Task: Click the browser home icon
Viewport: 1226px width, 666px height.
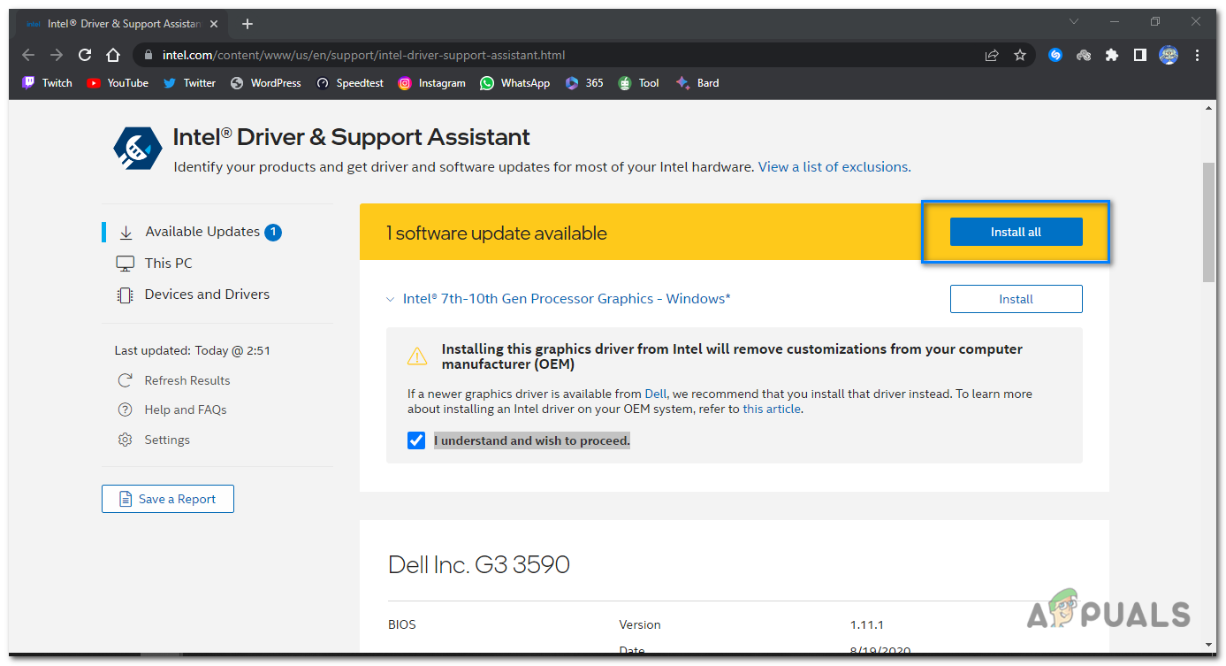Action: tap(113, 55)
